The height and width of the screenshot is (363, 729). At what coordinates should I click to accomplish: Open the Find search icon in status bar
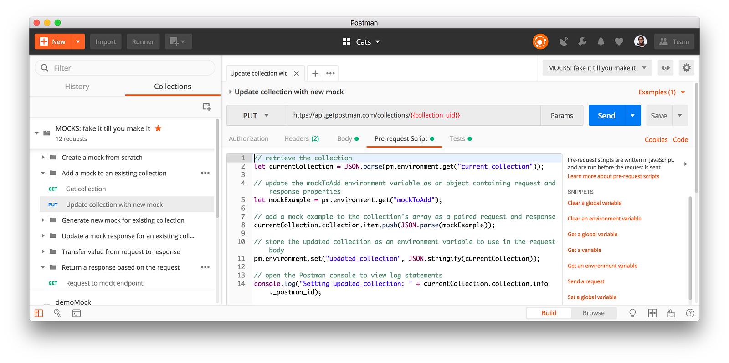57,313
